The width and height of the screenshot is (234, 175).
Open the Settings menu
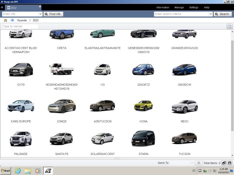[x=193, y=8]
